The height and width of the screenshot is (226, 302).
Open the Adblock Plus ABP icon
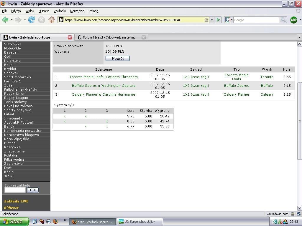[294, 20]
